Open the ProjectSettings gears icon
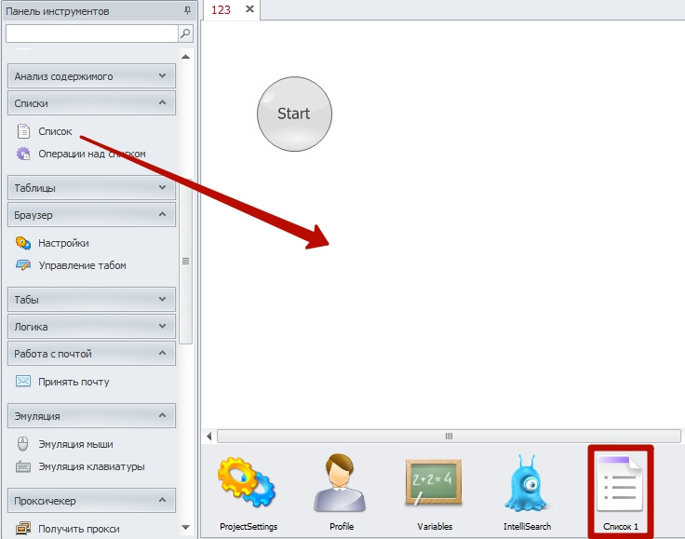The width and height of the screenshot is (685, 539). coord(248,488)
